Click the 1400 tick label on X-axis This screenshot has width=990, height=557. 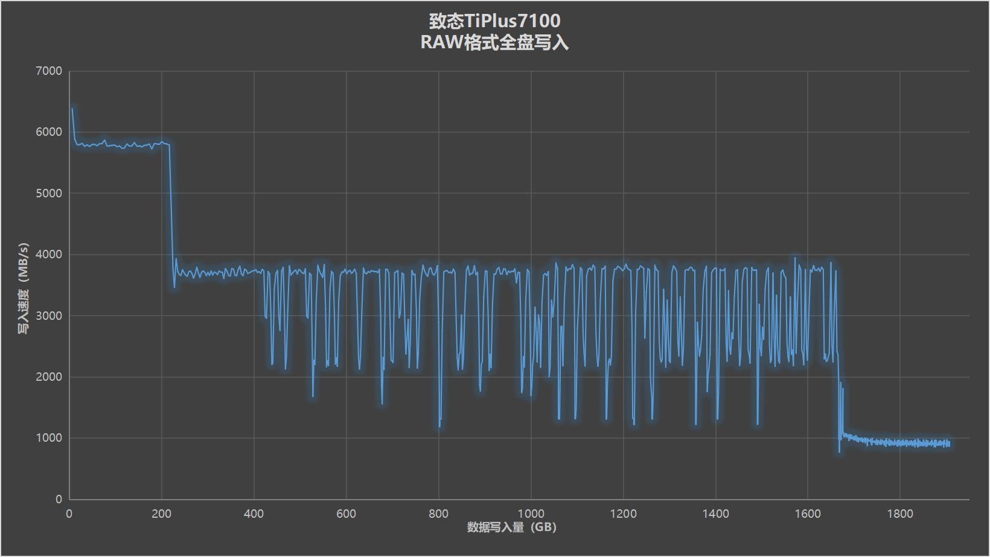714,515
